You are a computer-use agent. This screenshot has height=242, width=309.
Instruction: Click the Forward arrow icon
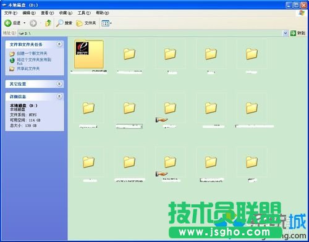pyautogui.click(x=33, y=23)
